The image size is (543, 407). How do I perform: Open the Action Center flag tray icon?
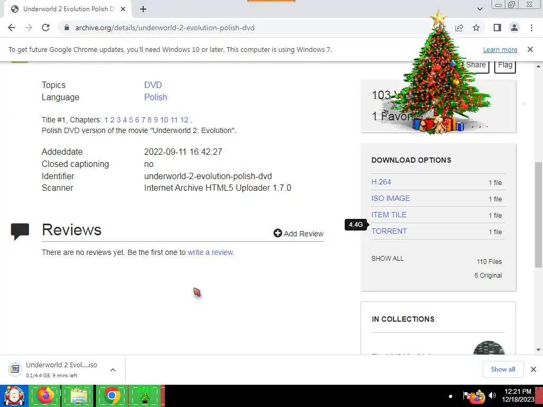point(467,395)
